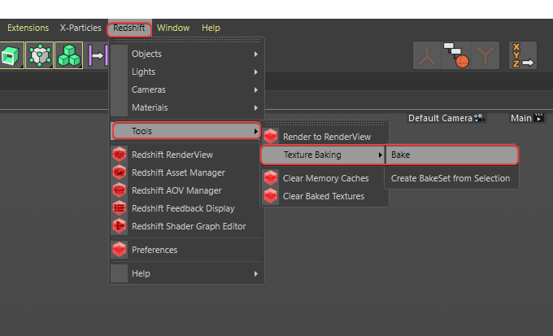Select the stacked green cubes cloner tool
553x336 pixels.
[69, 55]
